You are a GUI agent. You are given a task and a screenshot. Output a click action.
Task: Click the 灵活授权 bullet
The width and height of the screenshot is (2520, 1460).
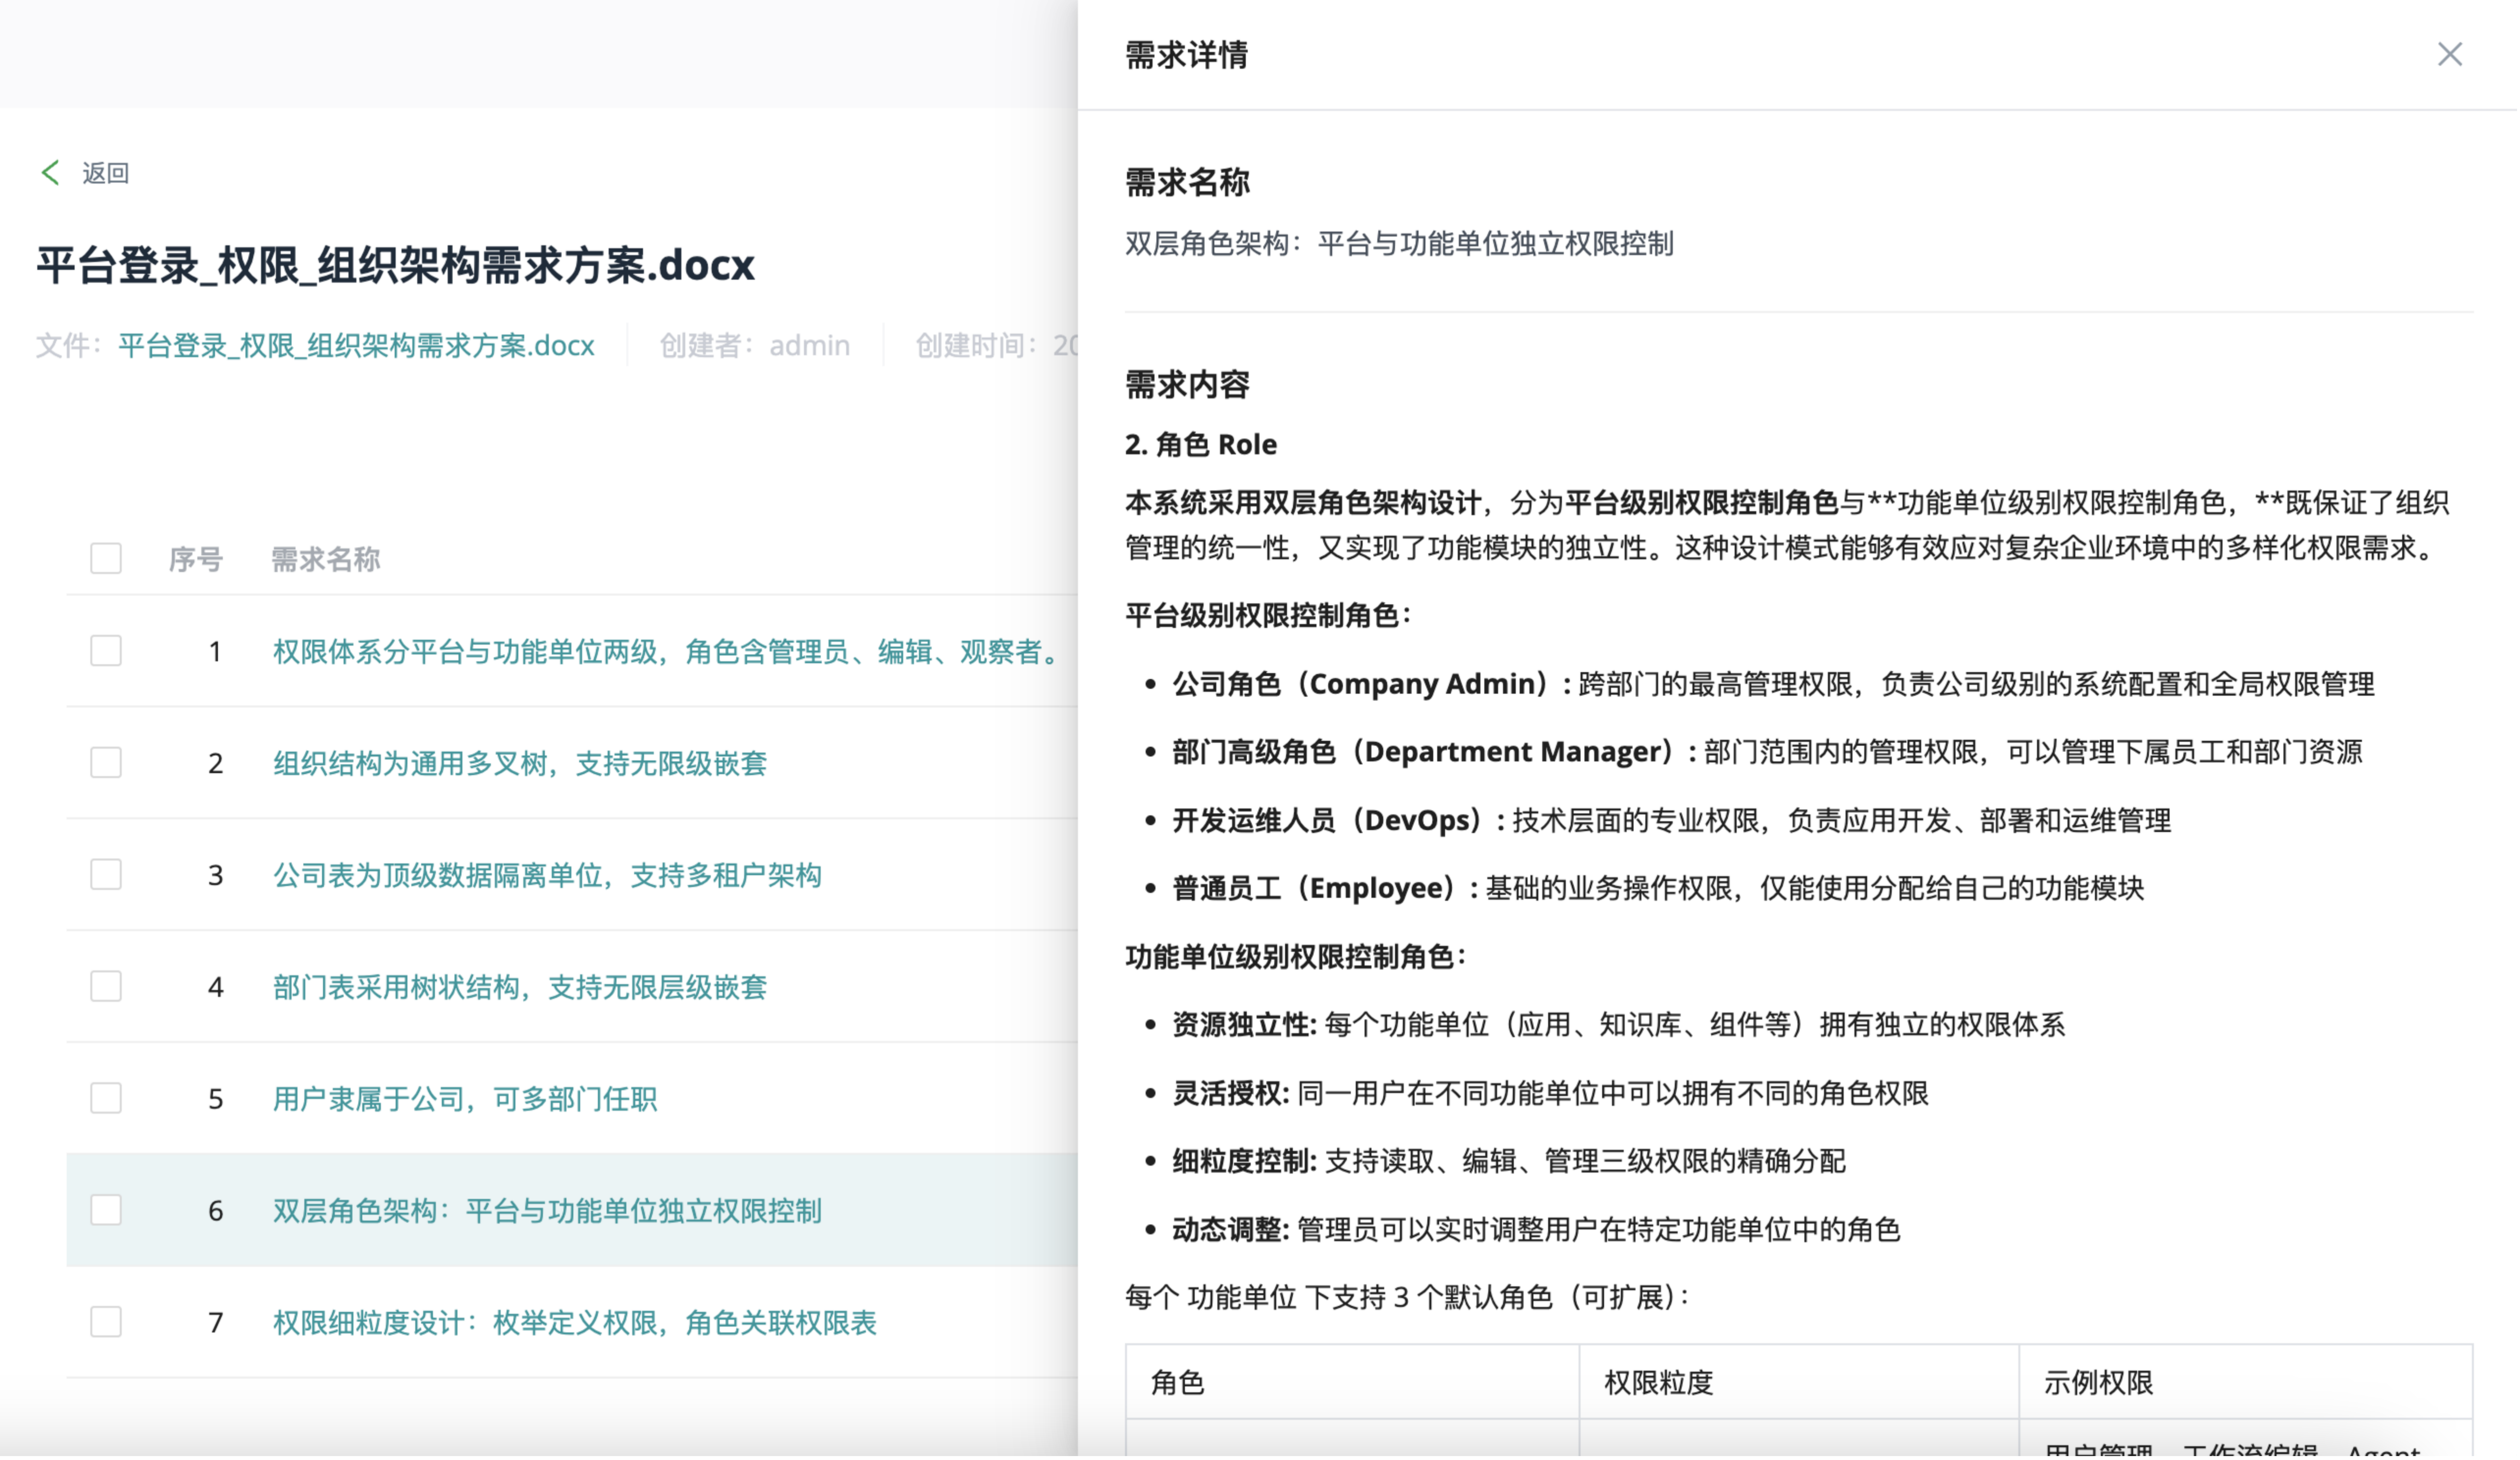coord(1550,1093)
